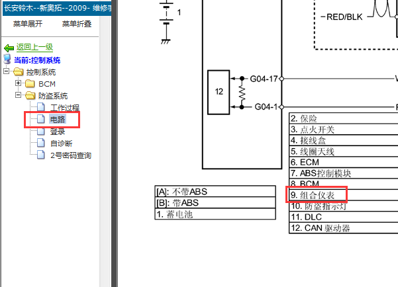The height and width of the screenshot is (287, 398).
Task: Open the 登录 page
Action: tap(58, 132)
